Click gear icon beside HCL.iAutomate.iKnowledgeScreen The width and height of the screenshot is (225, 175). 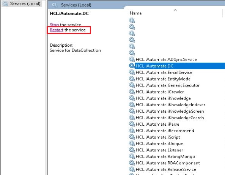point(132,111)
